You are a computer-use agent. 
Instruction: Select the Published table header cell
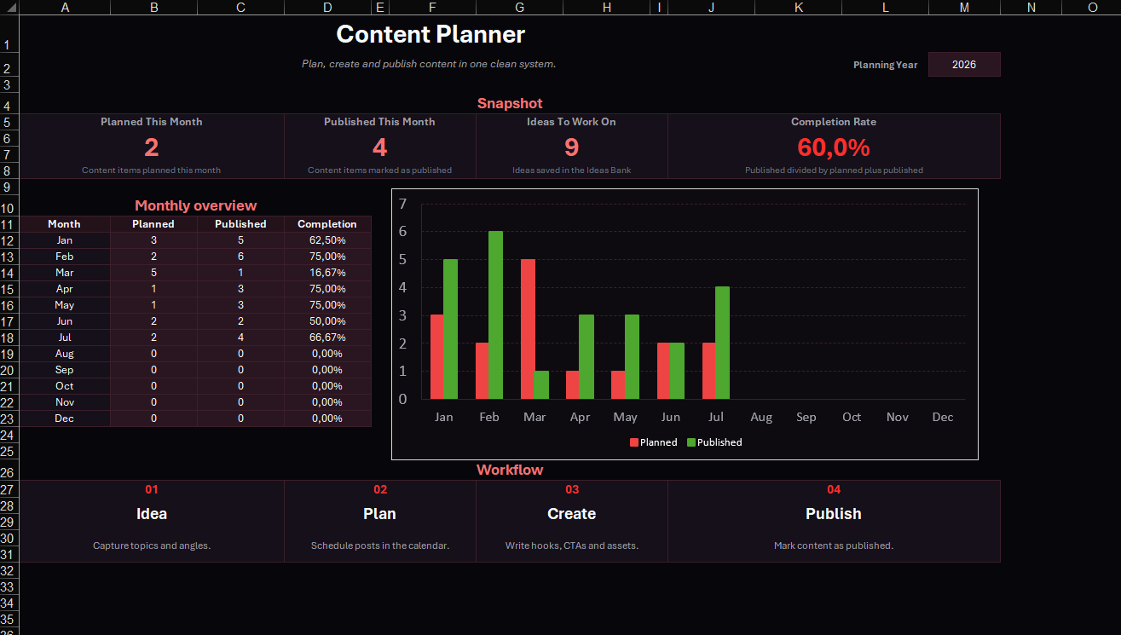tap(240, 224)
